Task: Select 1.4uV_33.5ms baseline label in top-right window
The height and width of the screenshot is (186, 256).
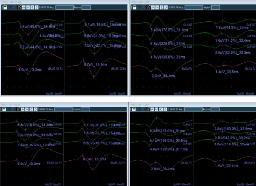Action: click(227, 72)
